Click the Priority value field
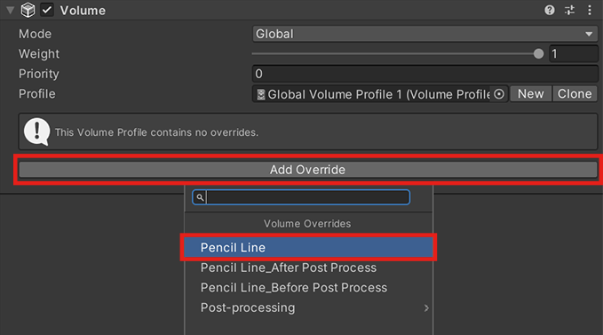This screenshot has width=603, height=335. (425, 74)
